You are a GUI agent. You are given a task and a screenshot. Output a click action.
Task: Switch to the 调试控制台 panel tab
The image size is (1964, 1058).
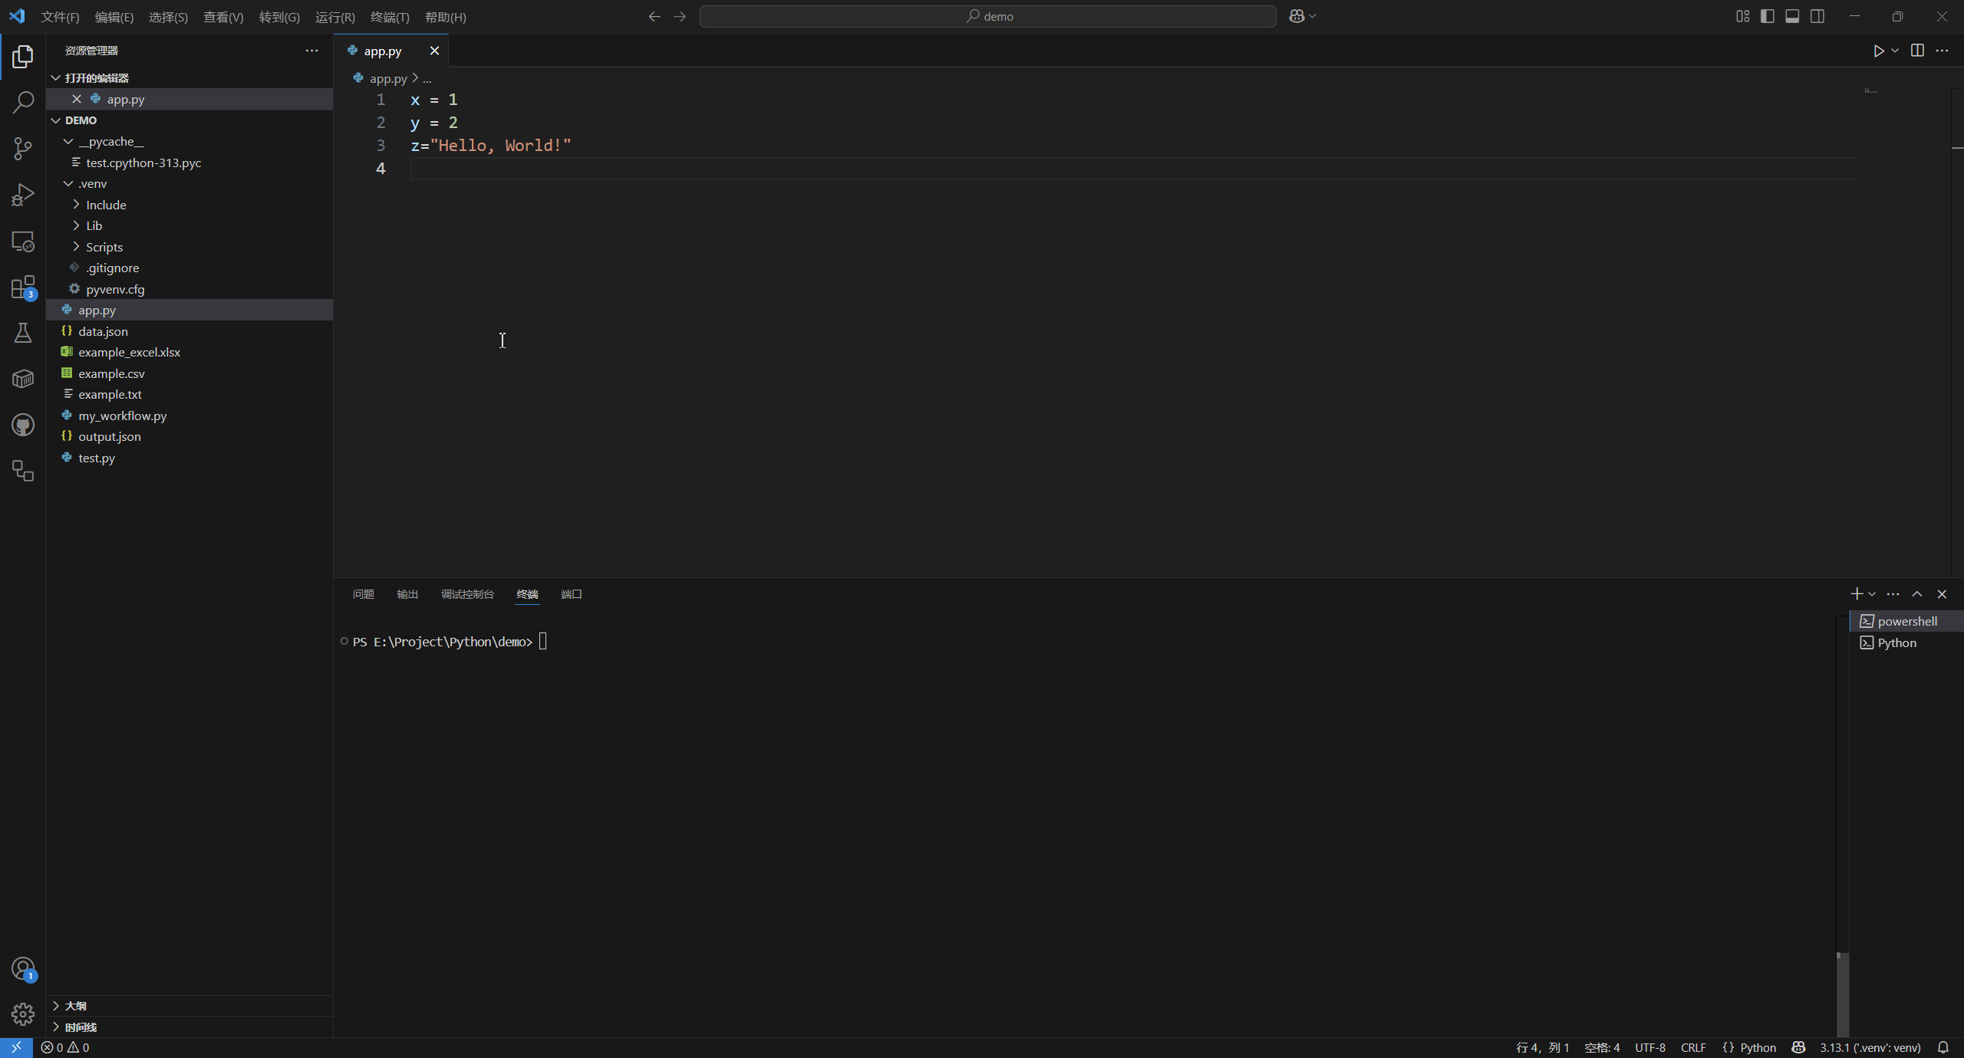(x=467, y=594)
